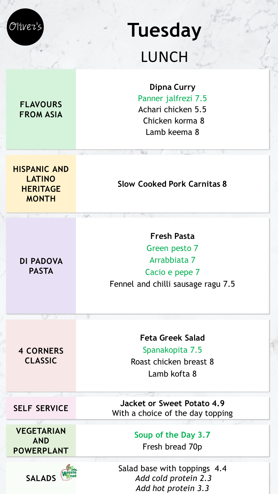Click the Salads section label

(41, 478)
